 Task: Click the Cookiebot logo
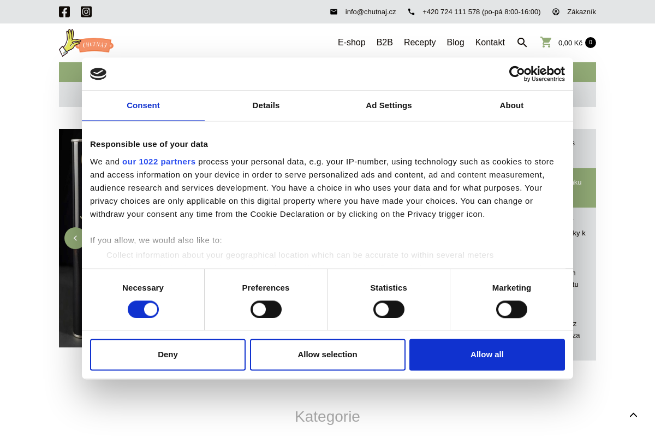pyautogui.click(x=537, y=74)
